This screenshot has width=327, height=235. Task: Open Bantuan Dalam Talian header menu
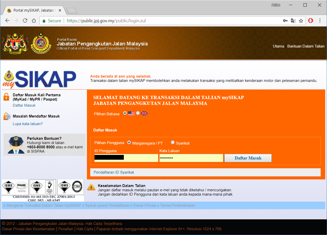(306, 46)
